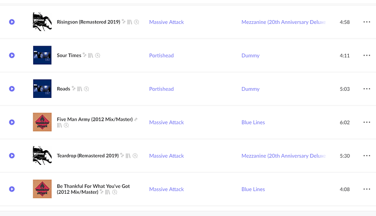Play the Risingson track

click(x=12, y=22)
